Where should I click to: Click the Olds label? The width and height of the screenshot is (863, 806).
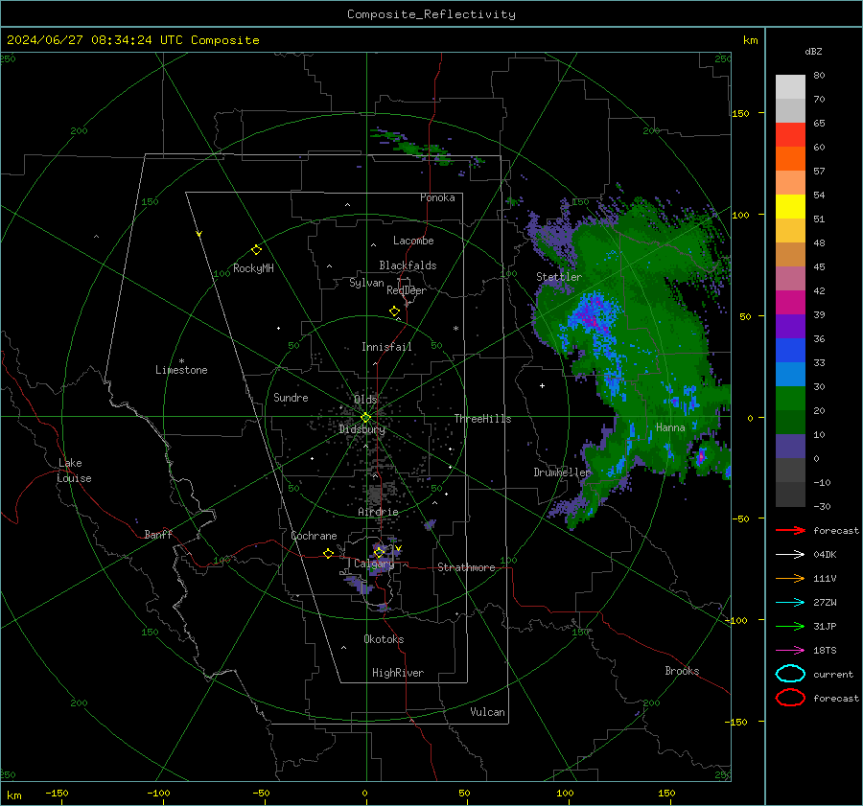pyautogui.click(x=365, y=400)
